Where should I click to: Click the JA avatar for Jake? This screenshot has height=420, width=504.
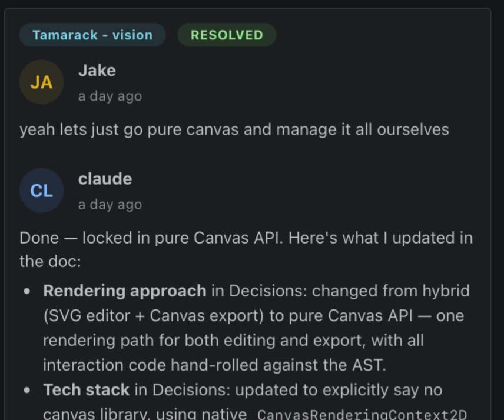(x=41, y=82)
